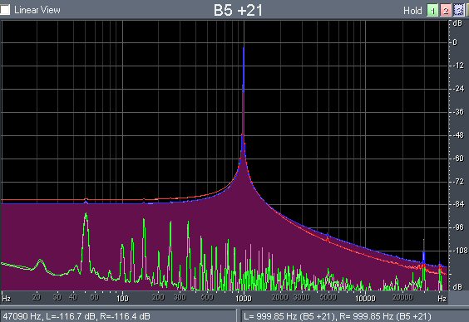The image size is (469, 322).
Task: Click the green peak near 150 Hz
Action: click(x=144, y=220)
